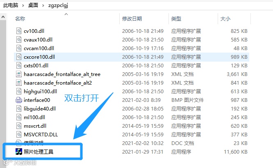Select the cv100.dll file icon
Screen dimensions: 273x168
19,31
